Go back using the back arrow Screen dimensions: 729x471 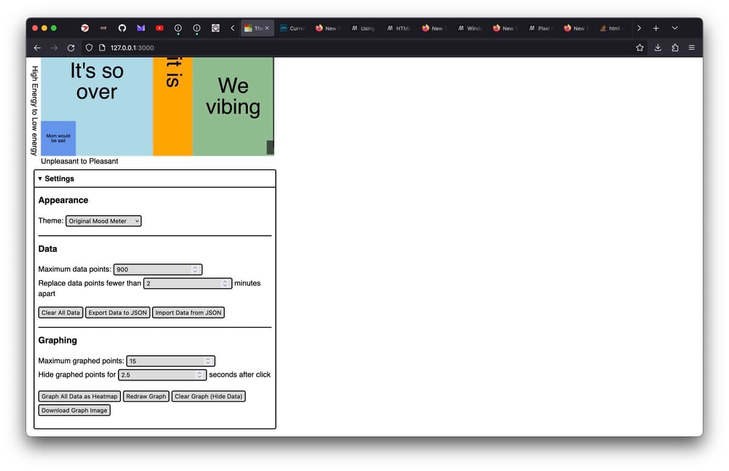37,47
